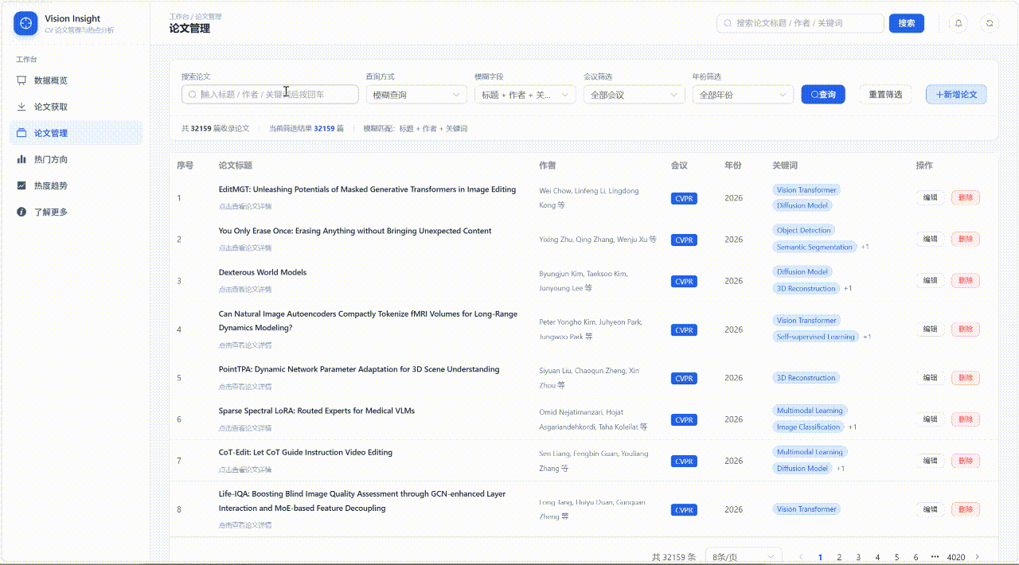Viewport: 1019px width, 565px height.
Task: Open the notifications bell
Action: pyautogui.click(x=958, y=23)
